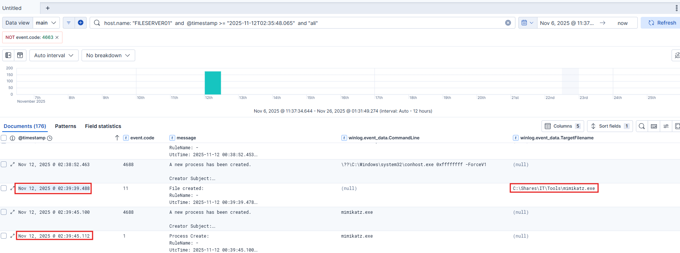Viewport: 680px width, 253px height.
Task: Open the display settings sliders icon
Action: point(666,126)
